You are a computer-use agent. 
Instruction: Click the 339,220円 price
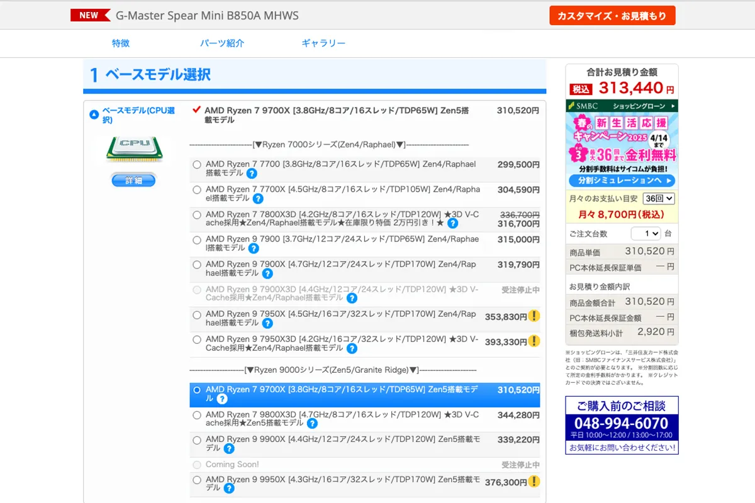click(x=518, y=439)
